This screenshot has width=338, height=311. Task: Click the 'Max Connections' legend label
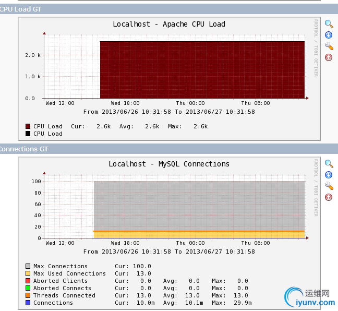[61, 266]
